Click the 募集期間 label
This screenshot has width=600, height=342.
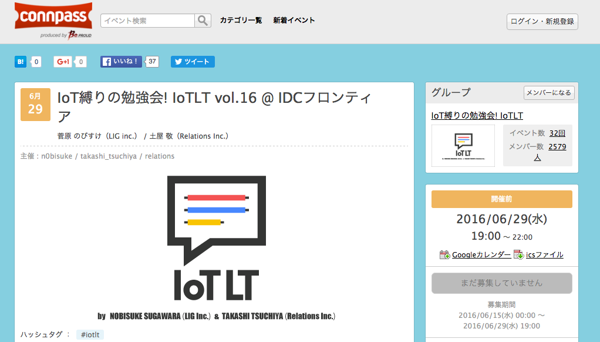pyautogui.click(x=501, y=304)
